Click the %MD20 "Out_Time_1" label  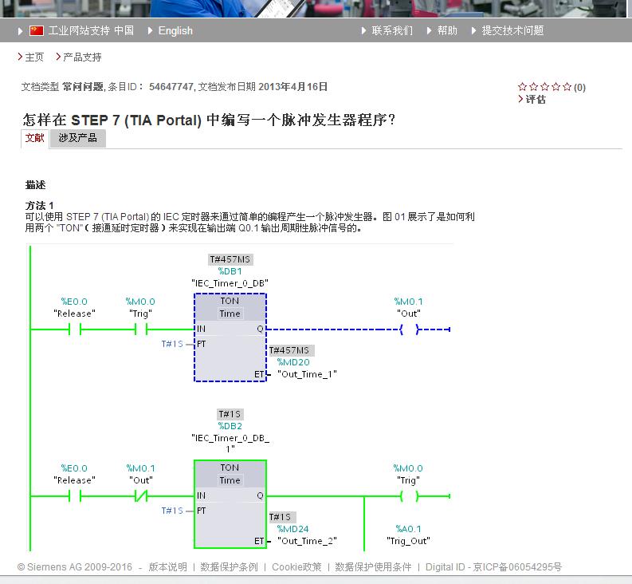(x=307, y=368)
